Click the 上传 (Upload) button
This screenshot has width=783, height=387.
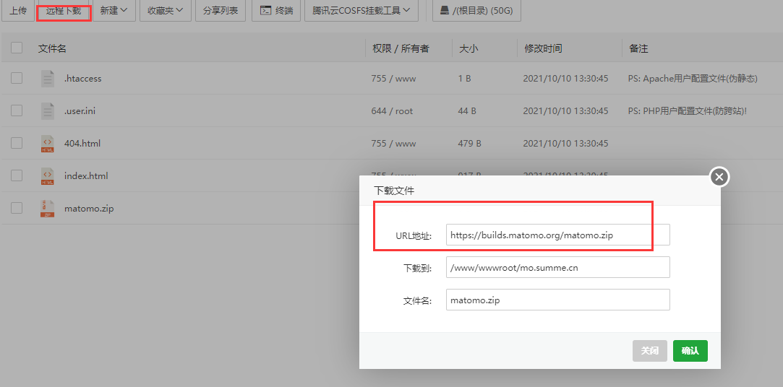tap(18, 11)
